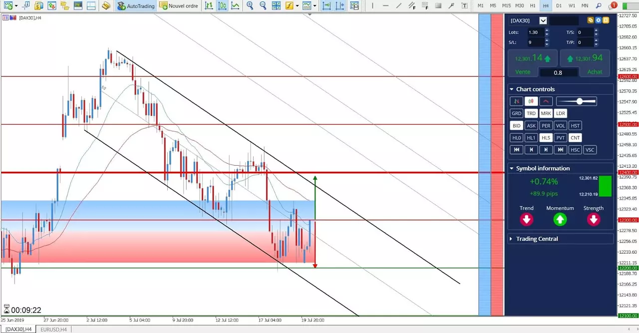Viewport: 639px width, 333px height.
Task: Open the blue gear settings icon in panel
Action: [598, 20]
